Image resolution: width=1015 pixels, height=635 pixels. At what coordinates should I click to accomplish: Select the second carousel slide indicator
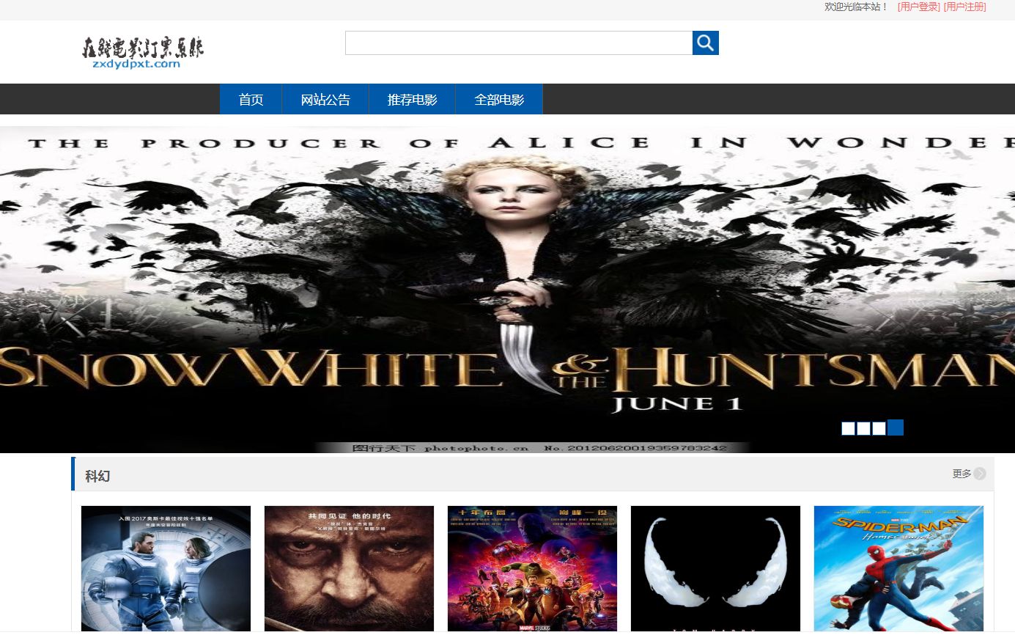click(x=863, y=428)
